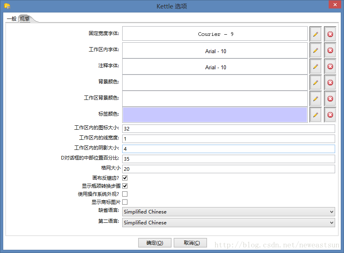Focus the 工作区内的阴影大小 field showing 4
This screenshot has width=344, height=253.
click(x=228, y=149)
